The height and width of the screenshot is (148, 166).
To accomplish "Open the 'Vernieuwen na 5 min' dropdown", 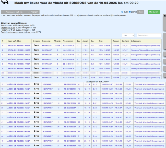I will 15,12.
